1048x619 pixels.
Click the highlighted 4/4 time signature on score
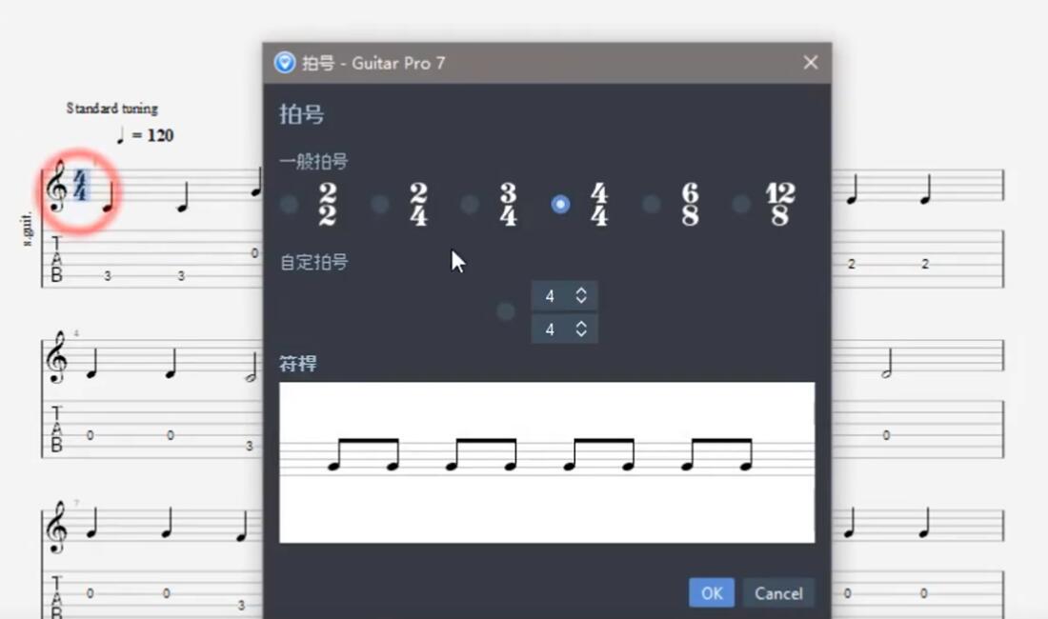coord(81,186)
